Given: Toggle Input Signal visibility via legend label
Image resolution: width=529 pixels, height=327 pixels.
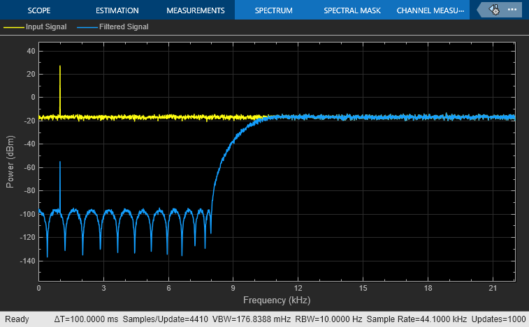Looking at the screenshot, I should point(46,26).
